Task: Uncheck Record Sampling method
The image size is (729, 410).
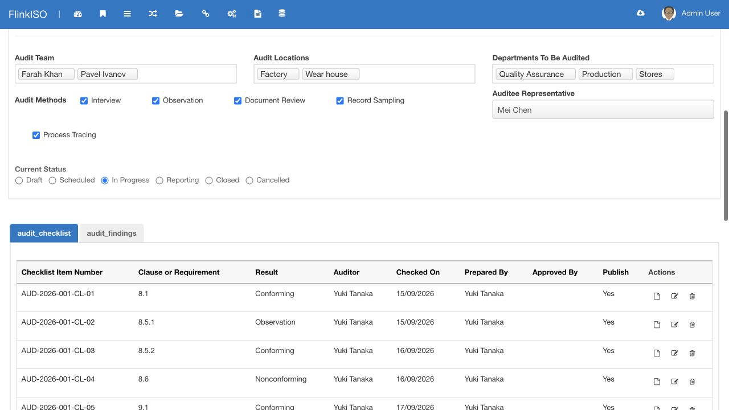Action: click(x=340, y=101)
